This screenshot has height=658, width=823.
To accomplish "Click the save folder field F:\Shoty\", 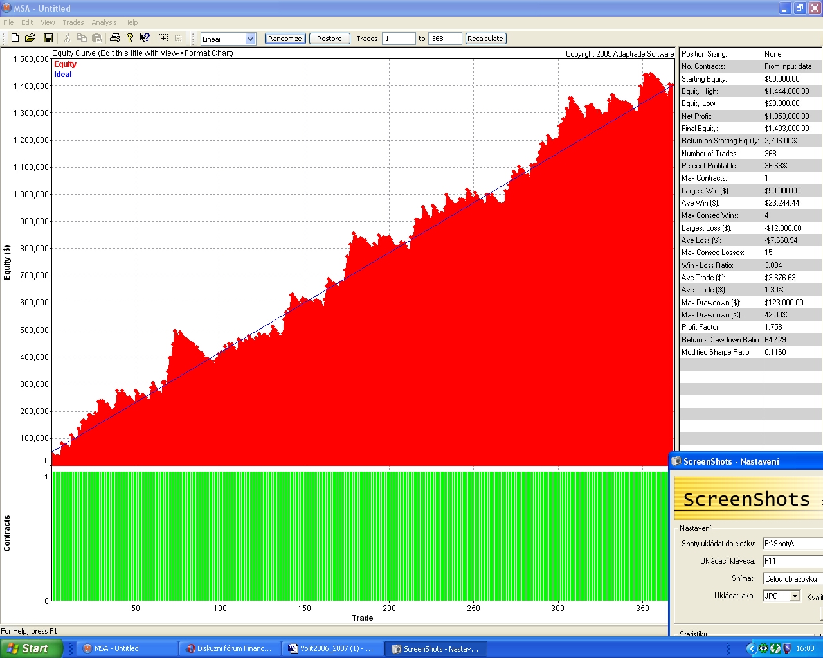I will [792, 544].
